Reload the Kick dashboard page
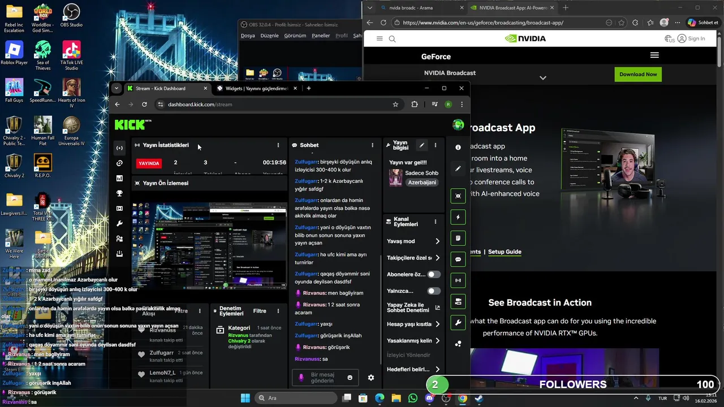Image resolution: width=724 pixels, height=407 pixels. pyautogui.click(x=144, y=105)
